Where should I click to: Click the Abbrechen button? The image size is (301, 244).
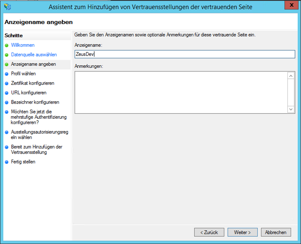pos(276,232)
